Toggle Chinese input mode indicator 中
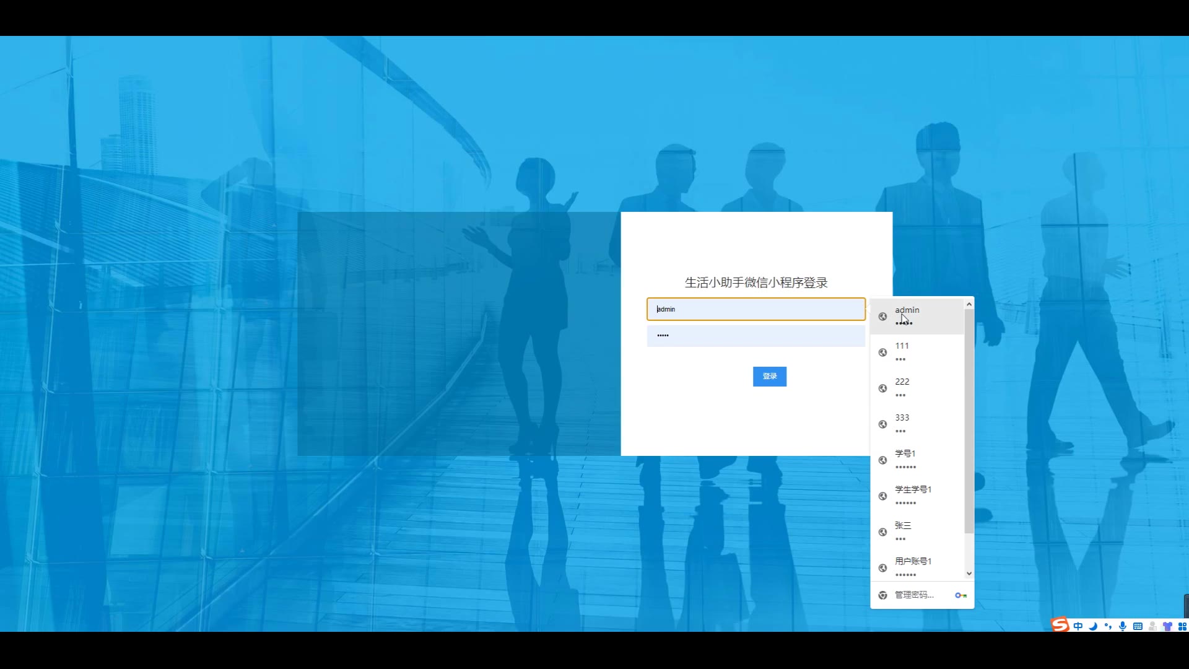 pyautogui.click(x=1078, y=626)
